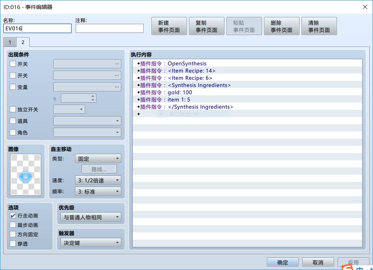The height and width of the screenshot is (270, 373).
Task: Click 清除事件页面 button
Action: point(319,26)
